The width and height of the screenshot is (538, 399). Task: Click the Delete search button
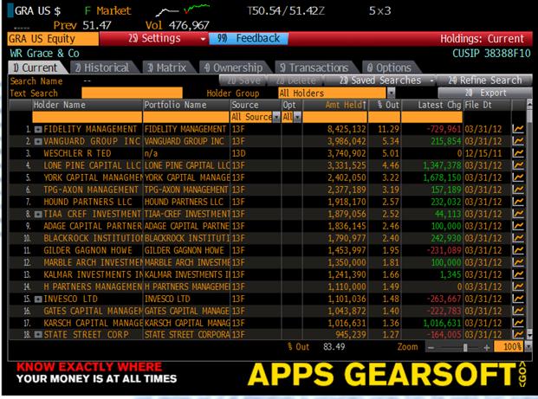[x=295, y=80]
